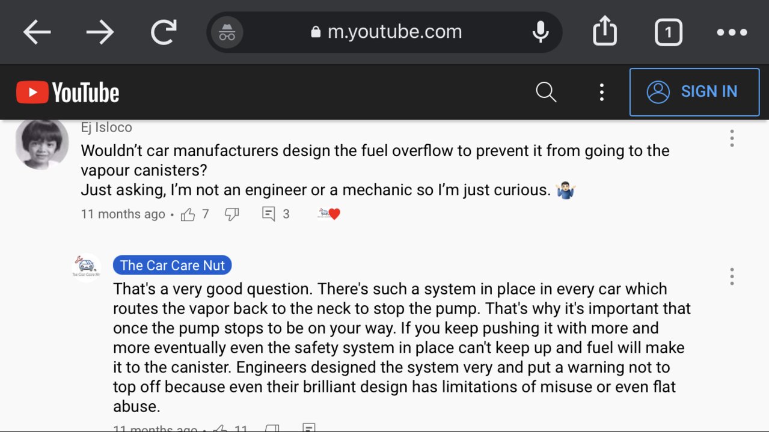769x432 pixels.
Task: Go forward using browser forward arrow
Action: 100,32
